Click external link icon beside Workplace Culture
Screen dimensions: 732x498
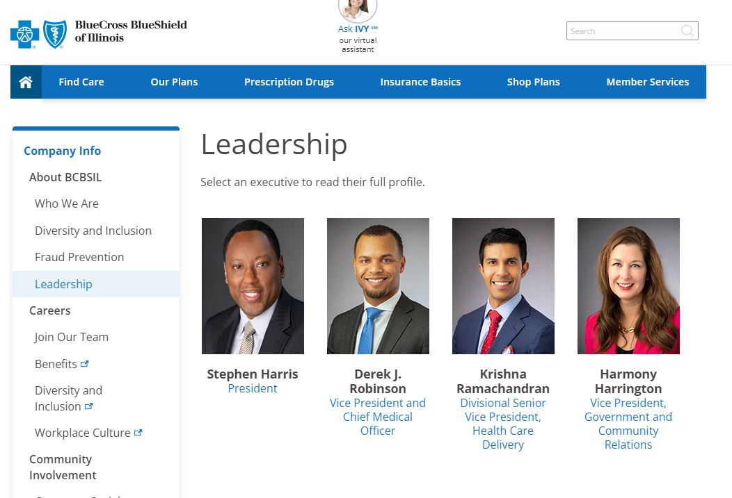click(138, 433)
